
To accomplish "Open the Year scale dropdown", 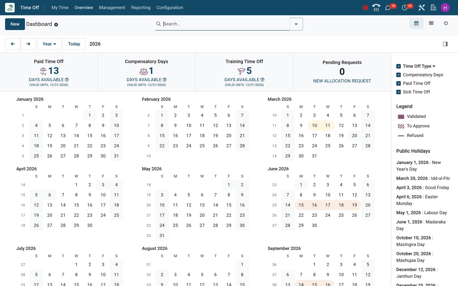I will [49, 44].
